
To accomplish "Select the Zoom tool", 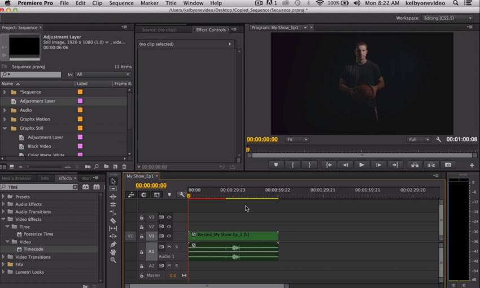I will click(114, 260).
